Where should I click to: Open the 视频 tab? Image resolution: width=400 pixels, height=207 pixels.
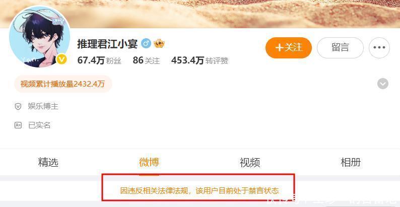[250, 162]
